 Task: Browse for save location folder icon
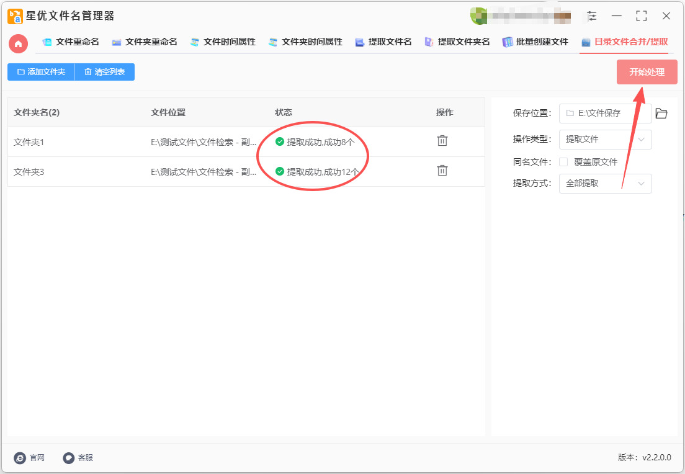[661, 114]
